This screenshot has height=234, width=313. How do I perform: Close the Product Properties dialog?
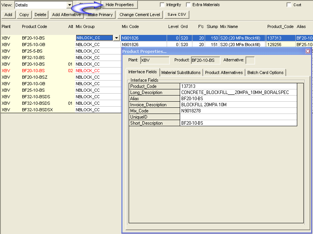coord(308,51)
